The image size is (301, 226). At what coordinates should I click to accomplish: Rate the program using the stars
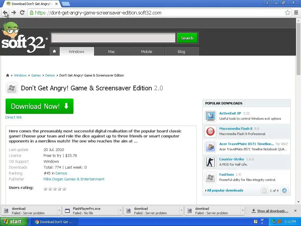[55, 189]
